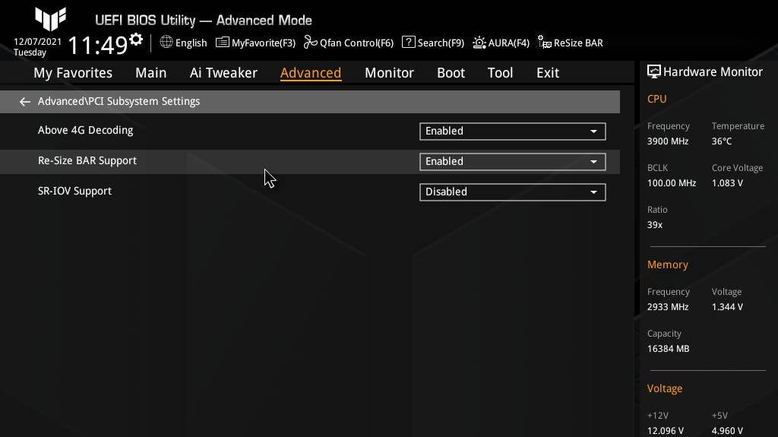Click the MyFavorite list icon
Screen dimensions: 778x437
point(223,43)
